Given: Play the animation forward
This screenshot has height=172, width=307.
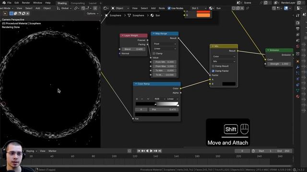Looking at the screenshot, I should 151,151.
